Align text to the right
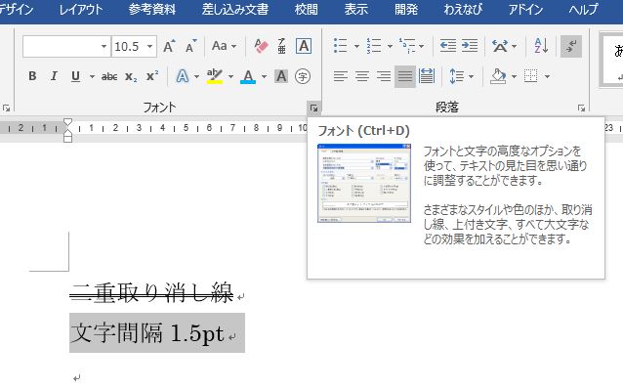623x390 pixels. click(384, 76)
